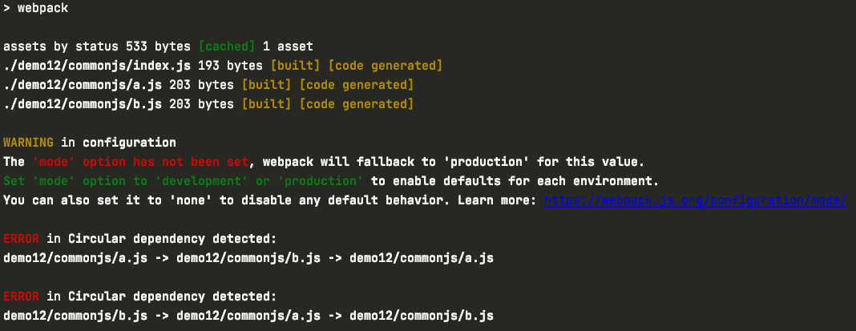This screenshot has width=856, height=331.
Task: Click '[code generated]' tag on a.js line
Action: point(356,85)
